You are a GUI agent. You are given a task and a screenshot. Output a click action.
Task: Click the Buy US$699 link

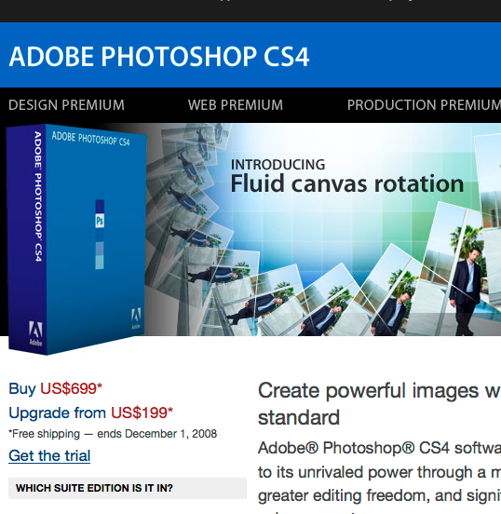coord(56,388)
